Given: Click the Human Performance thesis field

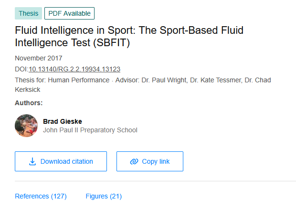Looking at the screenshot, I should point(79,80).
